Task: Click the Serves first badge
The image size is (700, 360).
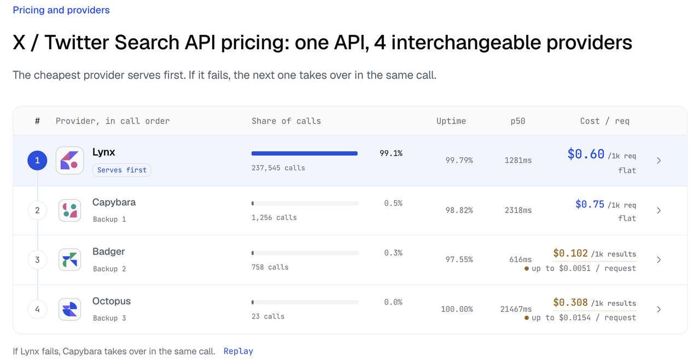Action: [x=122, y=170]
